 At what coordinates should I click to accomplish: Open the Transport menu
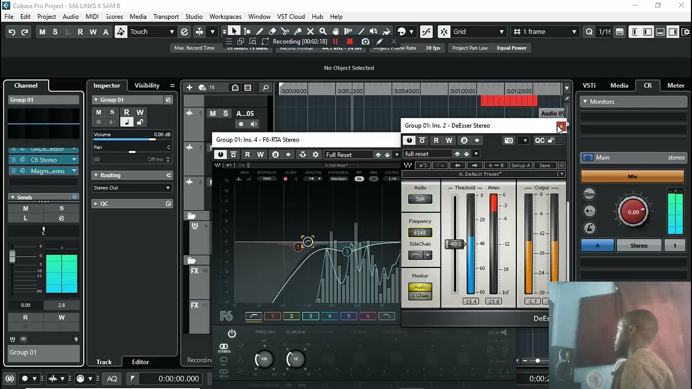166,17
